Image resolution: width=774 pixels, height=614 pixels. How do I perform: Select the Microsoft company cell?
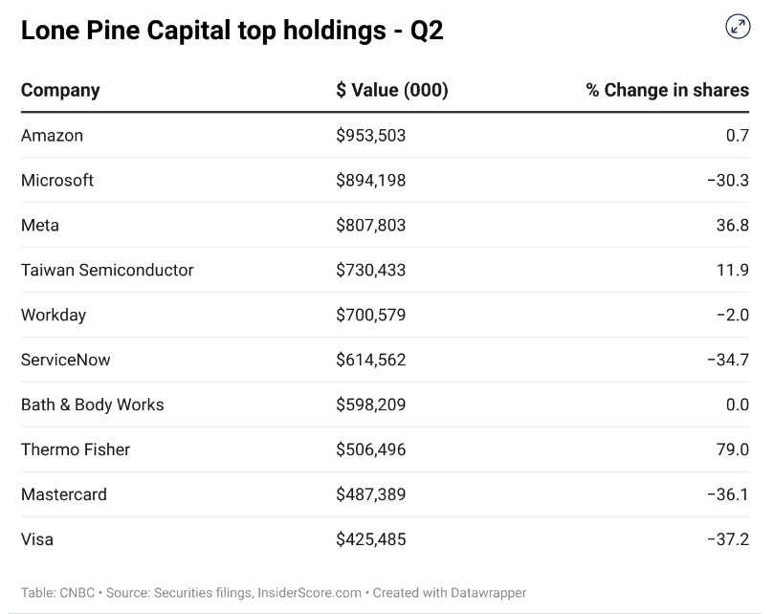tap(57, 181)
